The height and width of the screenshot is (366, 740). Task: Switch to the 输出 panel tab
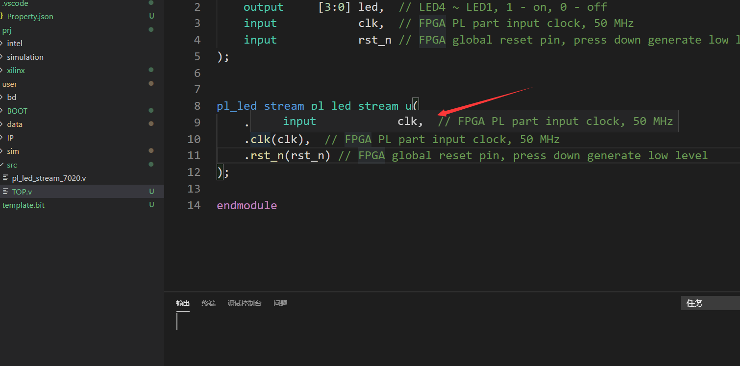coord(183,303)
